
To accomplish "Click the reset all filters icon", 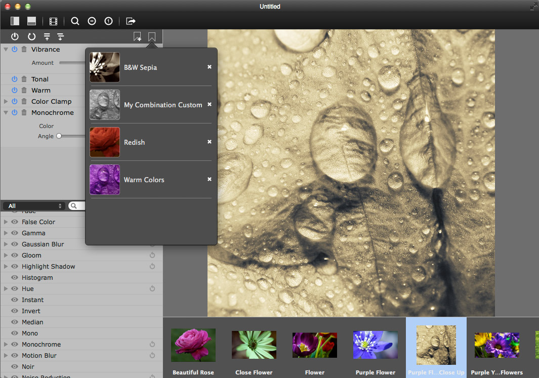I will 31,36.
